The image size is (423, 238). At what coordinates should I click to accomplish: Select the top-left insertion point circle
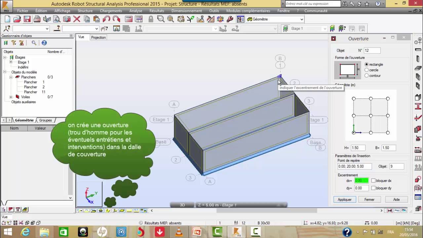pos(354,99)
